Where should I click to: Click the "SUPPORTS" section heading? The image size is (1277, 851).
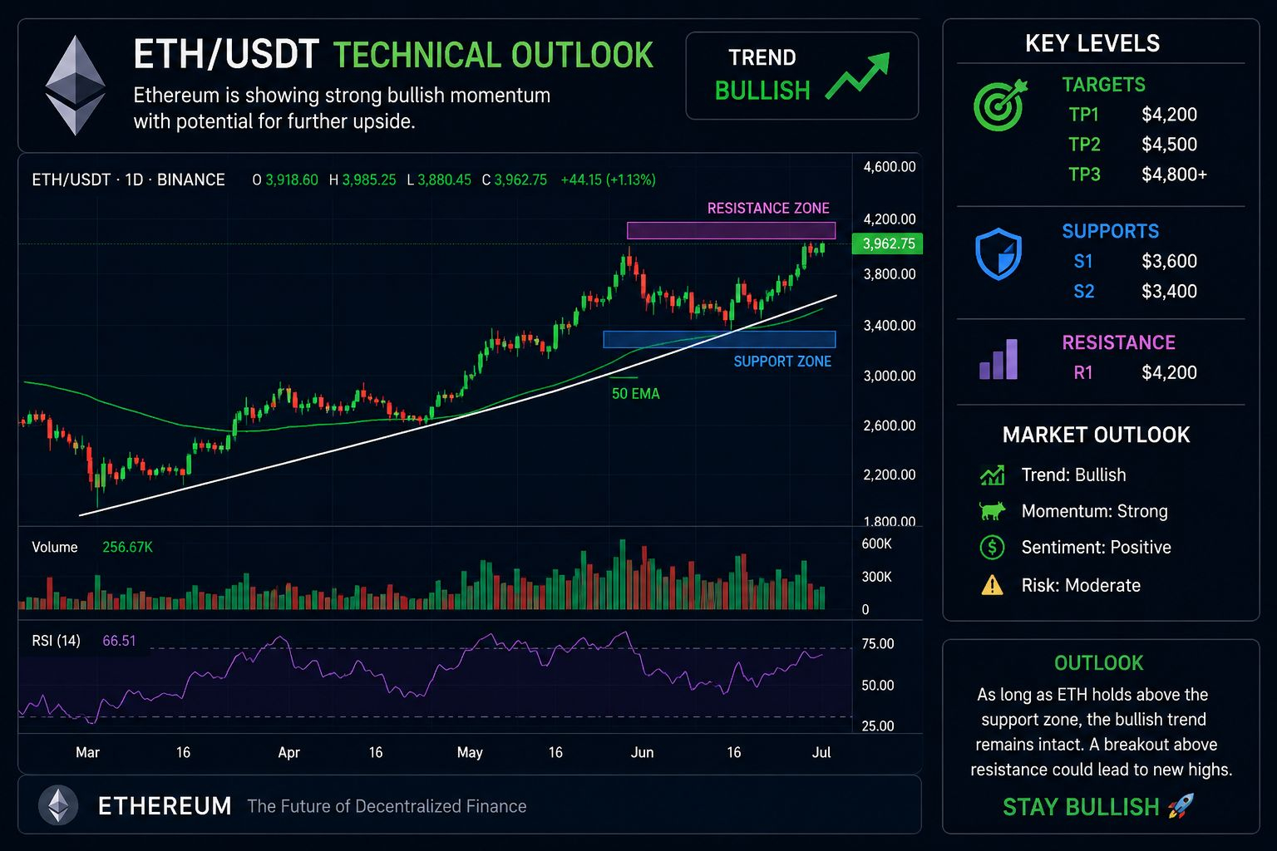[1110, 231]
